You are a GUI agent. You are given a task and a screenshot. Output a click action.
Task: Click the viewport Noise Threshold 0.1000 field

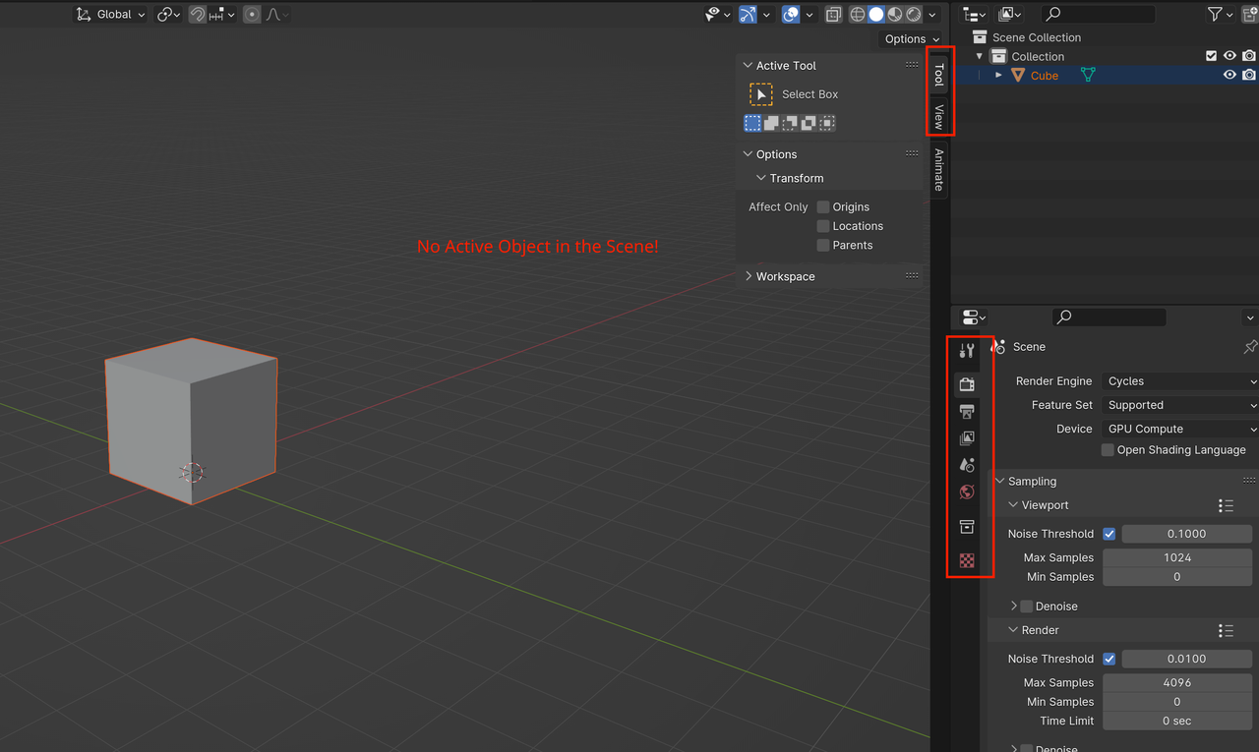click(x=1186, y=534)
